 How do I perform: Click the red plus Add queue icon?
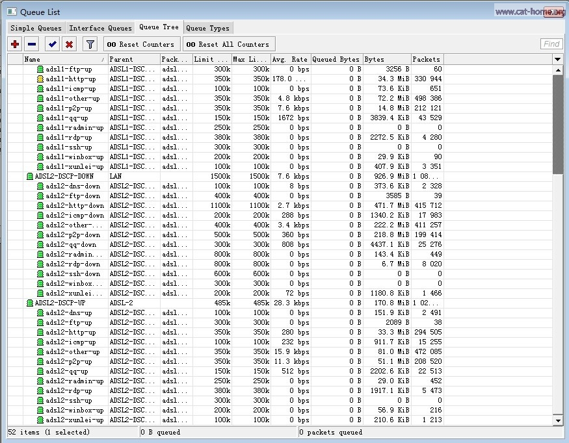tap(15, 44)
